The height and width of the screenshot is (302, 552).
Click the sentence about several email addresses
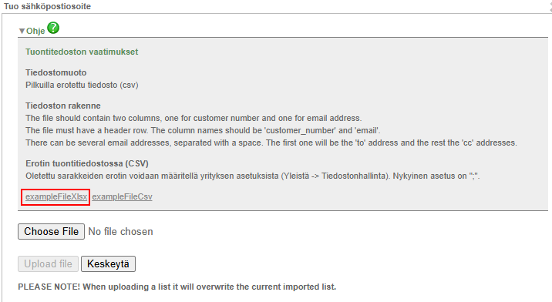click(271, 143)
